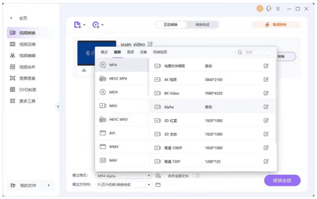The image size is (317, 199).
Task: Choose the 8K Video preset
Action: pyautogui.click(x=212, y=93)
